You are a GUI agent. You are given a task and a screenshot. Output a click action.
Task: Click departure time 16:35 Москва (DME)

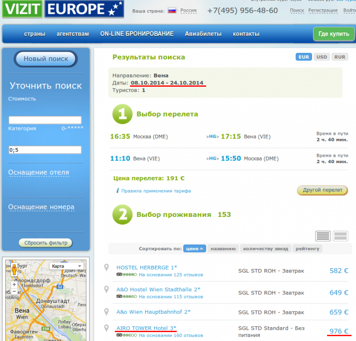[139, 136]
